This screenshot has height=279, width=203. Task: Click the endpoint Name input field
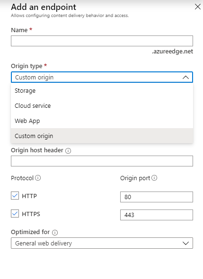tap(102, 41)
